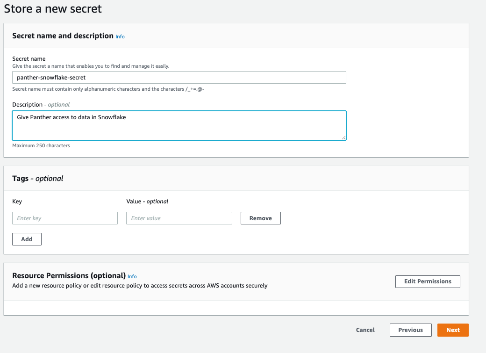Click the Edit Permissions button
Screen dimensions: 486x353
click(x=427, y=281)
